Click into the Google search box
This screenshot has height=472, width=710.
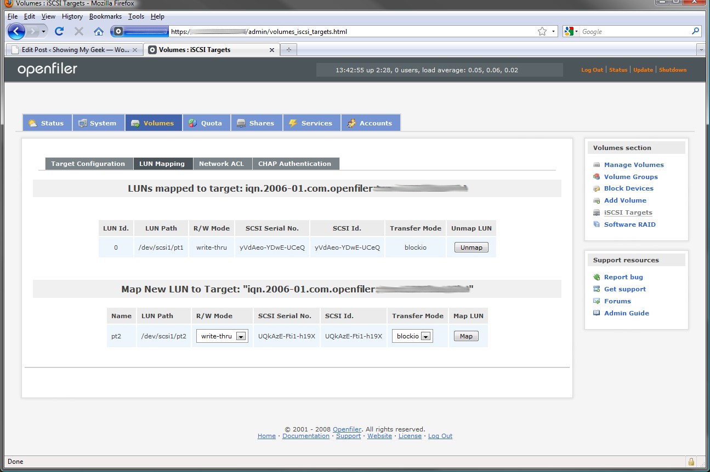(x=635, y=31)
